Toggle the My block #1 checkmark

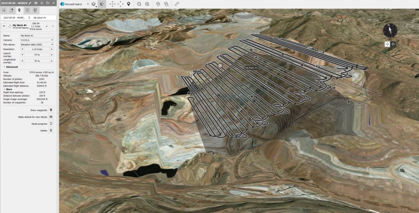tap(47, 26)
